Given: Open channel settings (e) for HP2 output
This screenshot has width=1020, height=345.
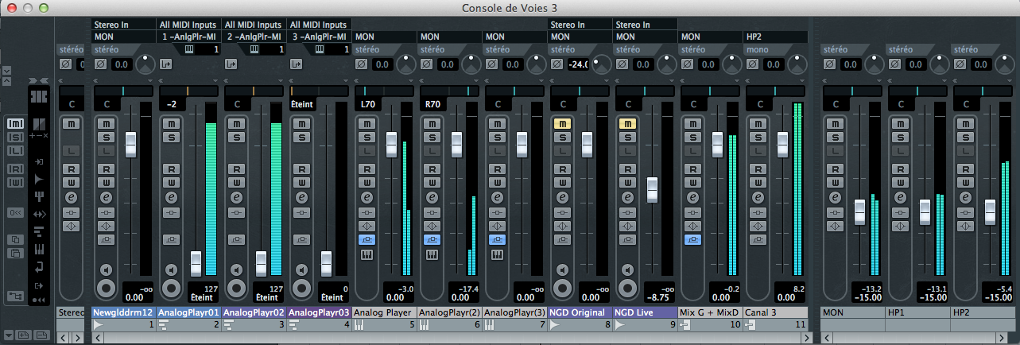Looking at the screenshot, I should click(x=965, y=197).
